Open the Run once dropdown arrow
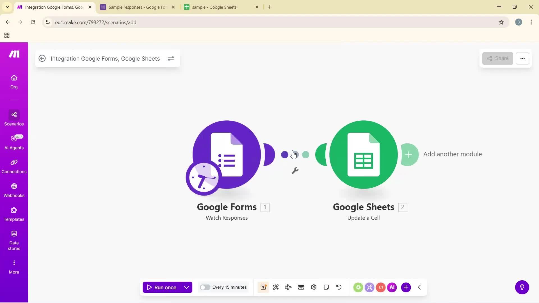The width and height of the screenshot is (539, 303). click(186, 287)
